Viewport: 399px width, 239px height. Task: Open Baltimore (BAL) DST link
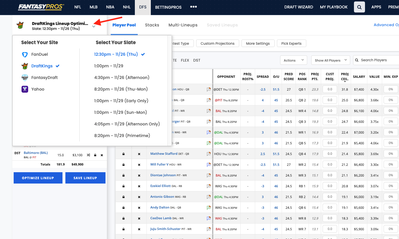(36, 153)
